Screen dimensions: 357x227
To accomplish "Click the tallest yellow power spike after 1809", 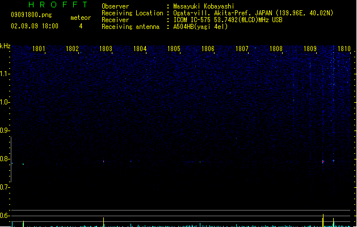I will coord(323,220).
